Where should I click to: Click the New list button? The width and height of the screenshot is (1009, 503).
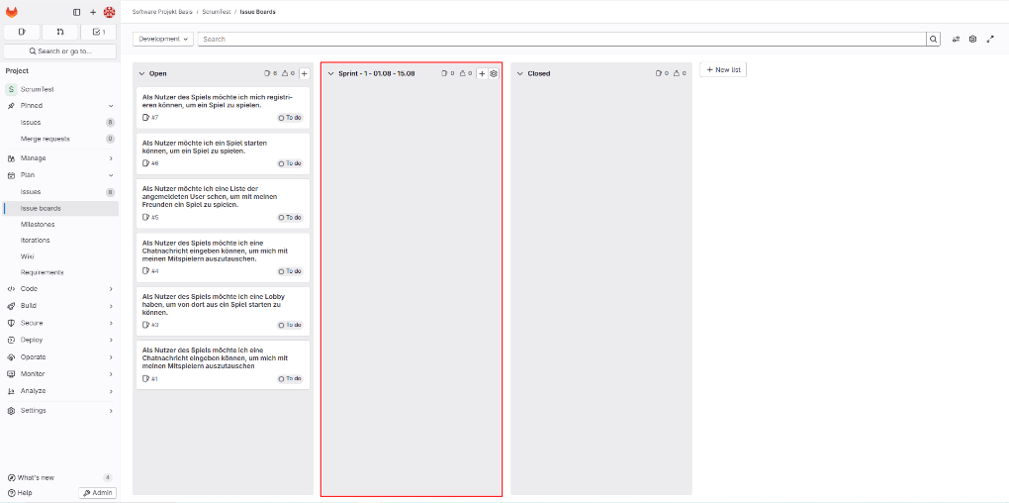[723, 69]
